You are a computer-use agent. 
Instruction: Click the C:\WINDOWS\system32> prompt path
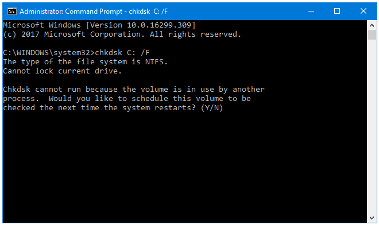pyautogui.click(x=49, y=53)
